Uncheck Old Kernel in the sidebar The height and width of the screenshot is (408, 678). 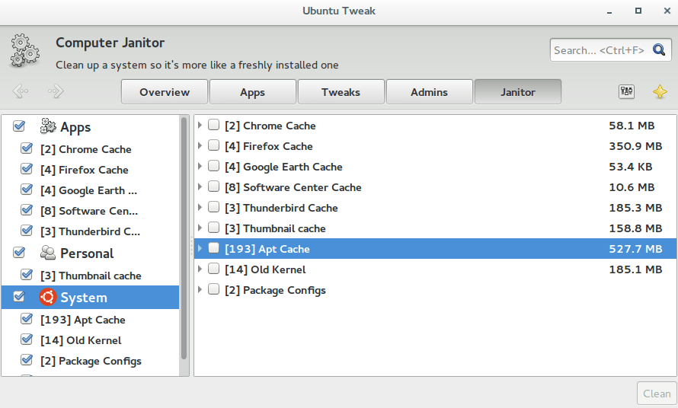point(27,339)
